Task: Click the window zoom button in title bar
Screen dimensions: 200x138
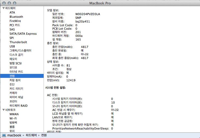Action: coord(15,3)
